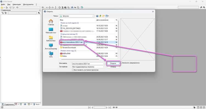206x109 pixels.
Task: Close the Открыть dialog with the X
Action: pyautogui.click(x=153, y=11)
